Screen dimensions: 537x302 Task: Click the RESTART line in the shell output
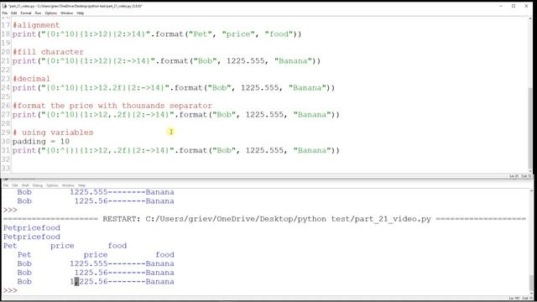264,219
